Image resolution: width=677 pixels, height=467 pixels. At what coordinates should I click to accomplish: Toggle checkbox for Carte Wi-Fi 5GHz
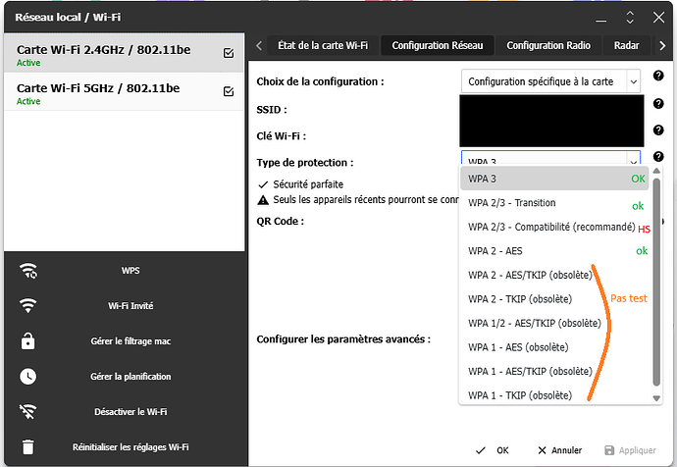click(229, 91)
